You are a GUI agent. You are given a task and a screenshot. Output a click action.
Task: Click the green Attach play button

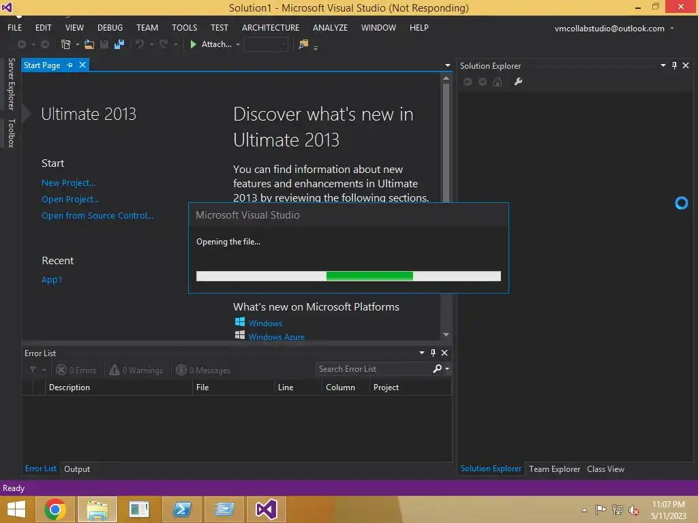pos(193,44)
